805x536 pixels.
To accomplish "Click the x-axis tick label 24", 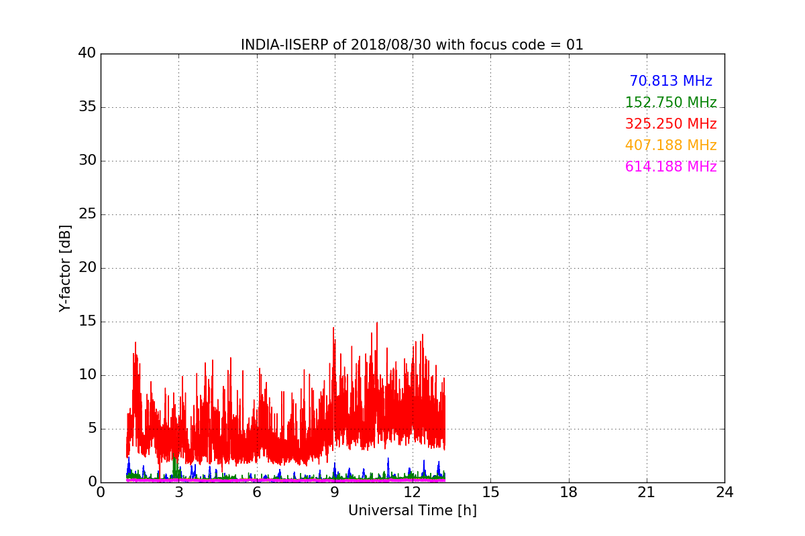I will point(724,492).
